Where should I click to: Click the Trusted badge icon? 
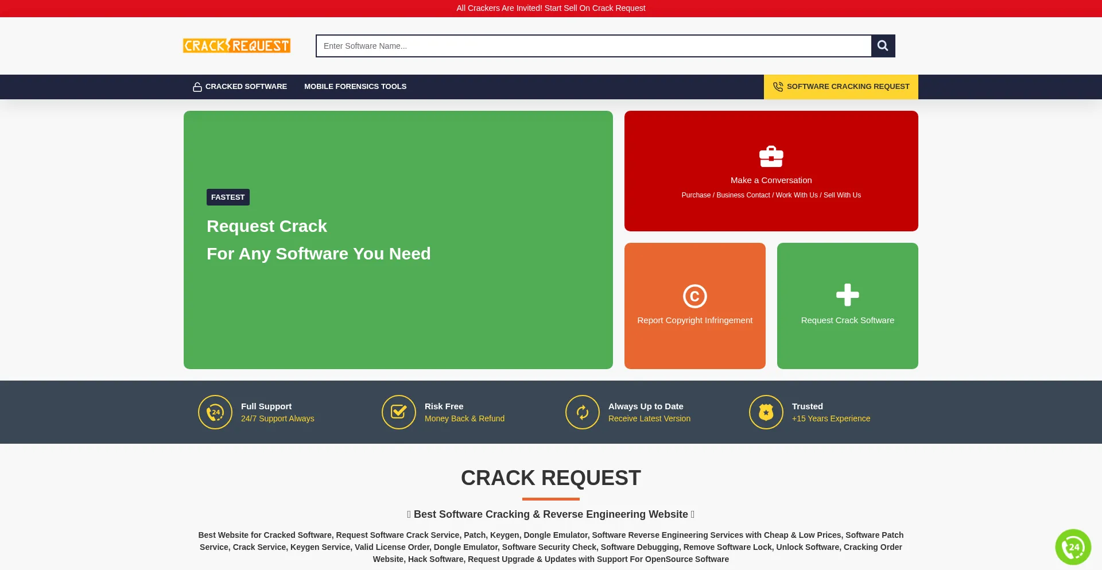pos(766,412)
